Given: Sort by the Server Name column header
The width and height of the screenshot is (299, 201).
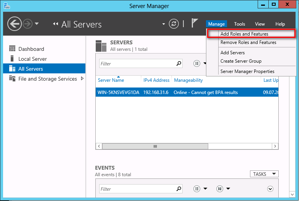Looking at the screenshot, I should [111, 80].
